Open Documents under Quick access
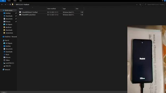Image resolution: width=166 pixels, height=93 pixels. click(x=9, y=19)
